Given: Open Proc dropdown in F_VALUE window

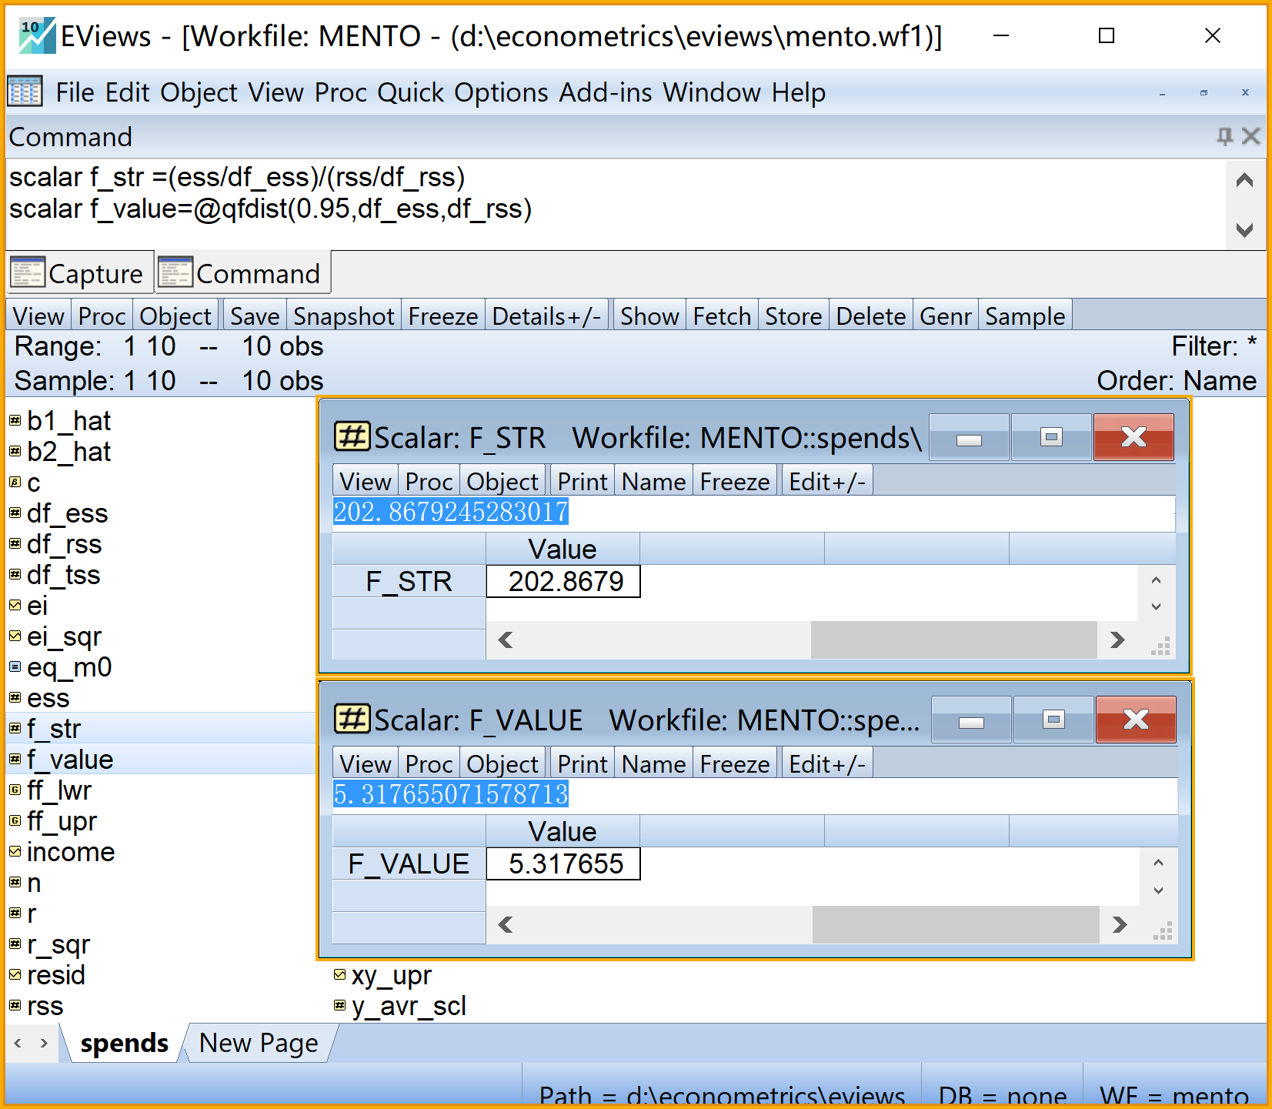Looking at the screenshot, I should coord(429,764).
